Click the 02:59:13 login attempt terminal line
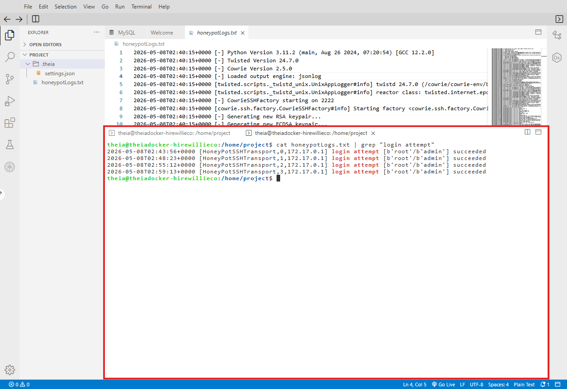Image resolution: width=567 pixels, height=389 pixels. point(296,172)
